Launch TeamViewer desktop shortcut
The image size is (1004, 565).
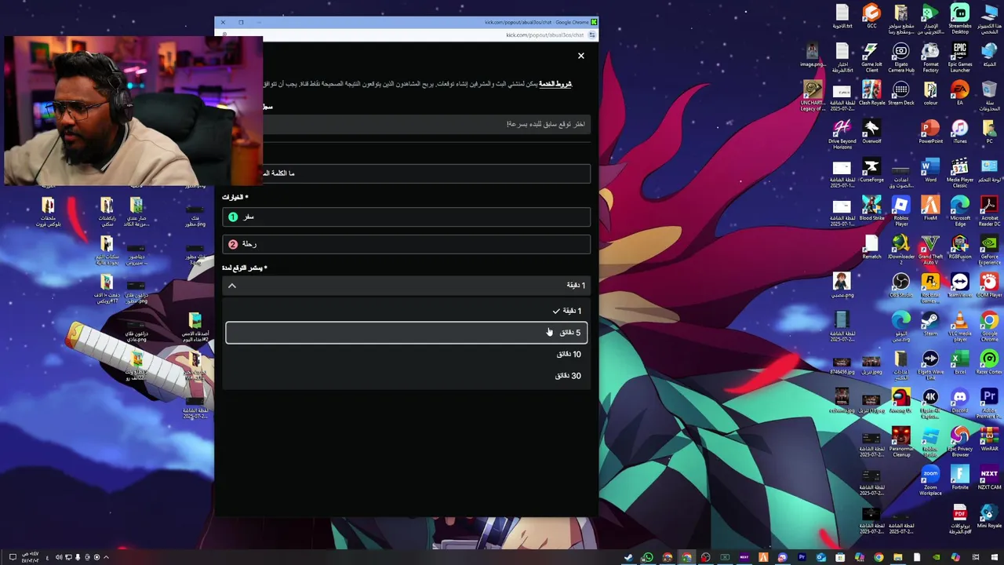pos(960,285)
